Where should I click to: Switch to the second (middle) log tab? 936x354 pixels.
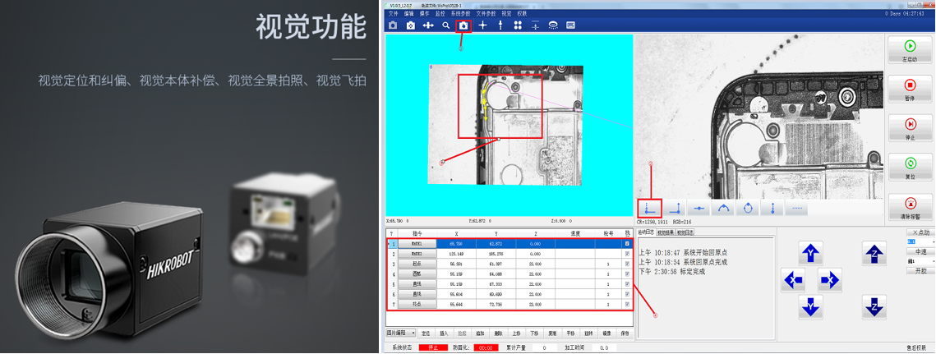click(665, 232)
